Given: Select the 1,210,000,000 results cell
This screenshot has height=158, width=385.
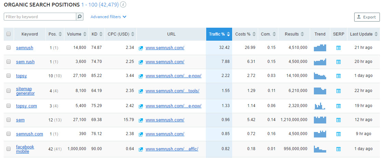Looking at the screenshot, I should point(294,120).
